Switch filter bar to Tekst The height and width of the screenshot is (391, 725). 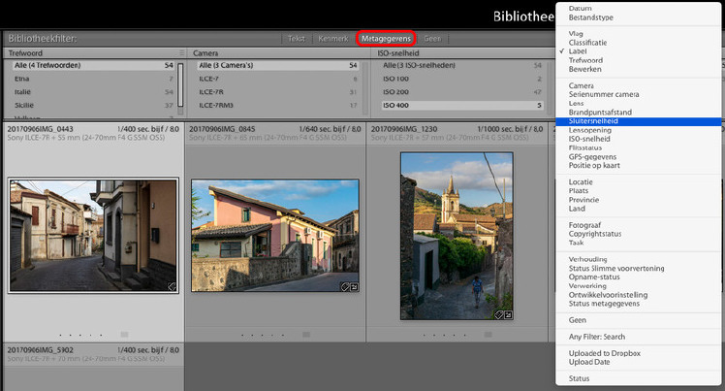297,39
